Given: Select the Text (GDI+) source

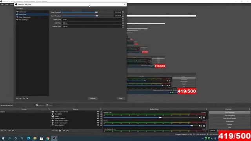Looking at the screenshot, I should pyautogui.click(x=58, y=114).
